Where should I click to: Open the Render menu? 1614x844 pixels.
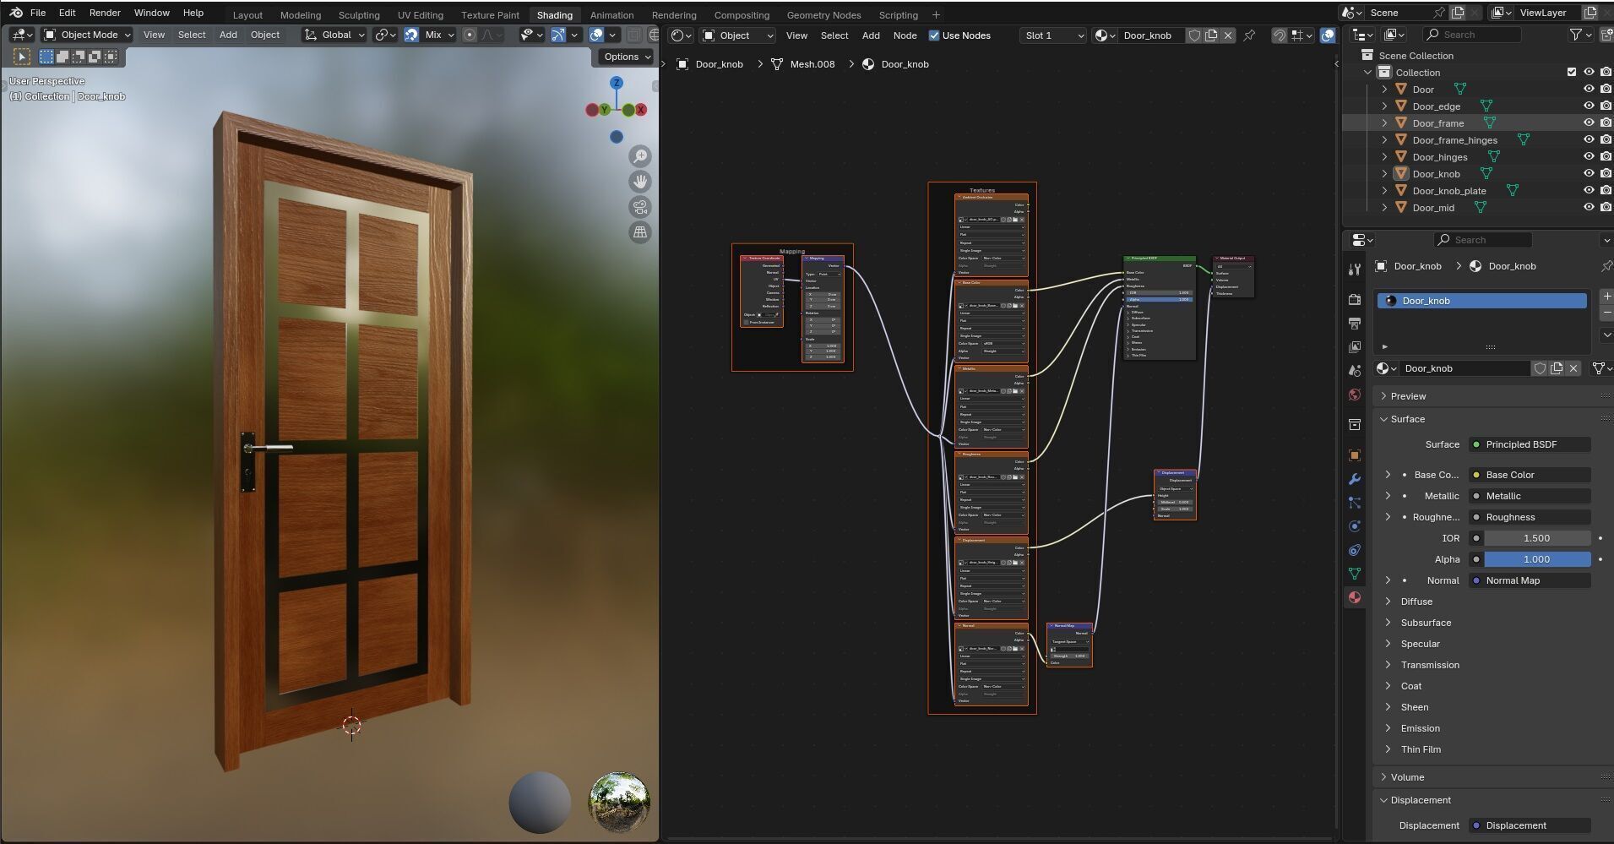coord(105,13)
